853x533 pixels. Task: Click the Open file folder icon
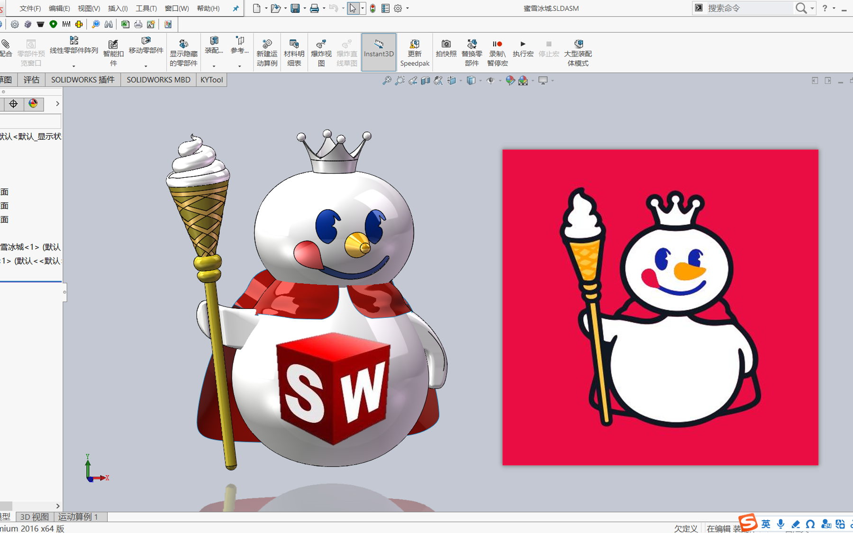coord(275,8)
